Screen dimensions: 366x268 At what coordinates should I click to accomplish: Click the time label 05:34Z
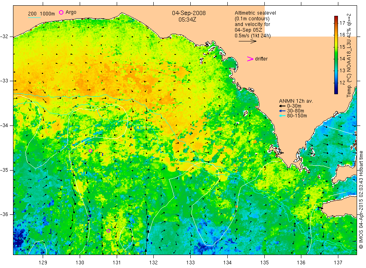pyautogui.click(x=187, y=19)
